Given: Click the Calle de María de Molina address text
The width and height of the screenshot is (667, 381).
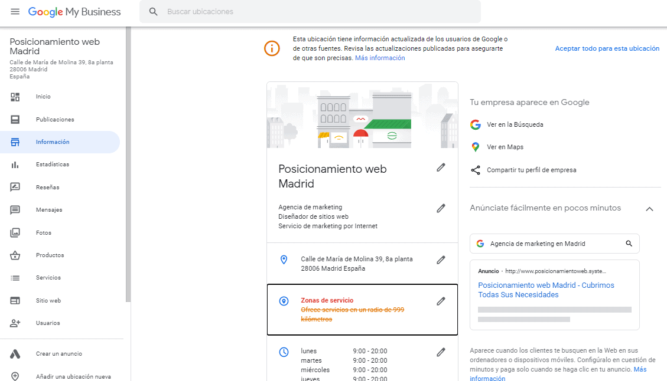Looking at the screenshot, I should (356, 264).
